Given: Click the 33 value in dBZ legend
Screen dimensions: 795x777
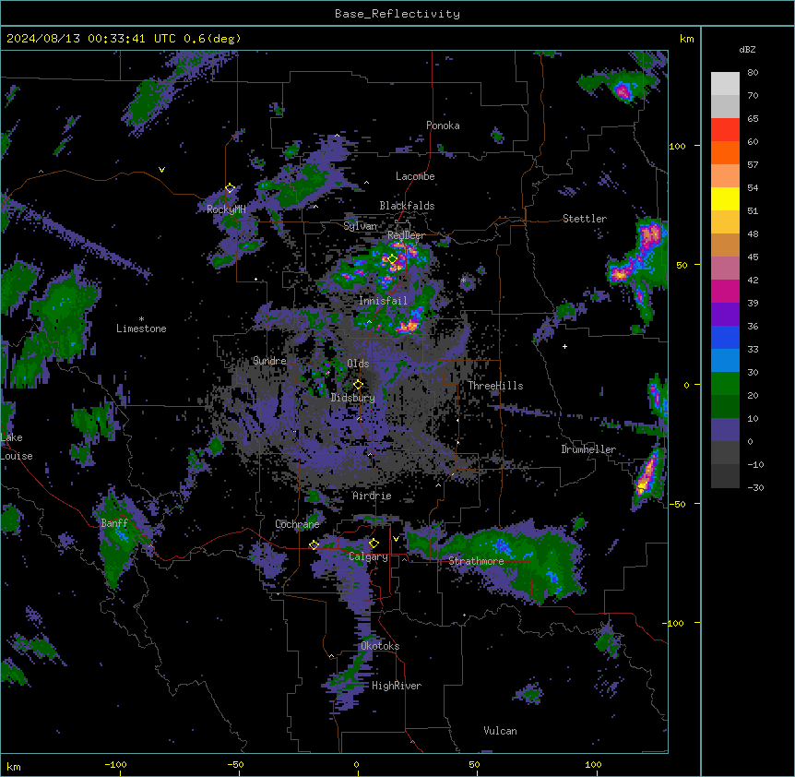Looking at the screenshot, I should (x=753, y=350).
